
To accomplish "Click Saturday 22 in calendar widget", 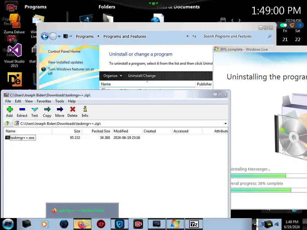I will (298, 39).
